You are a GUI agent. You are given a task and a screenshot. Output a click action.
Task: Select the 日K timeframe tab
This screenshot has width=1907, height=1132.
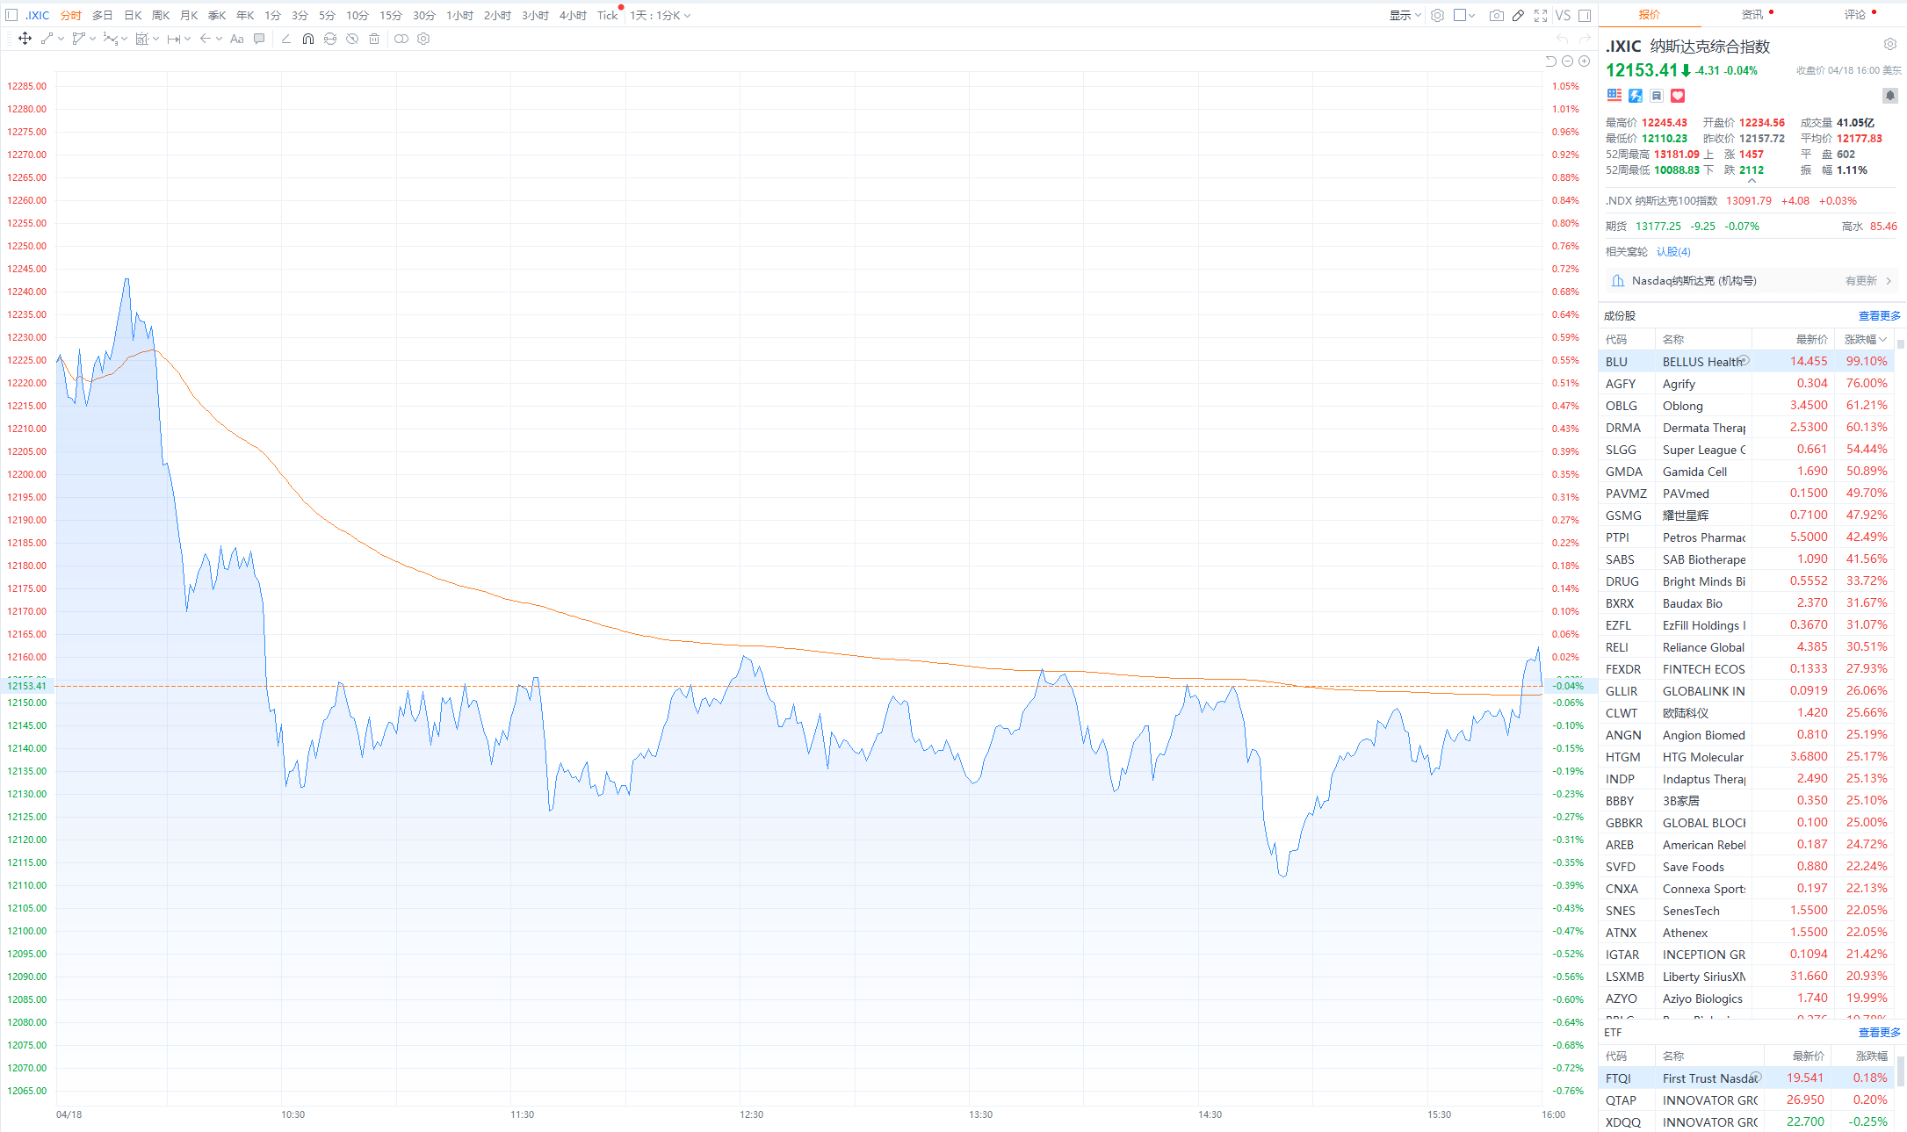pyautogui.click(x=133, y=15)
